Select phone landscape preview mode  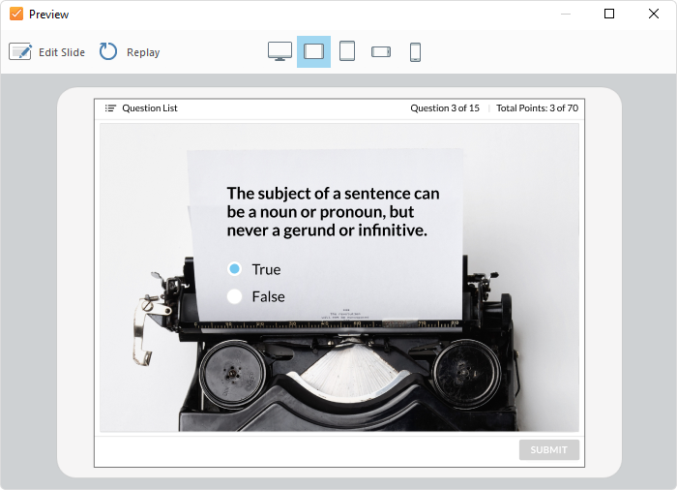point(381,52)
